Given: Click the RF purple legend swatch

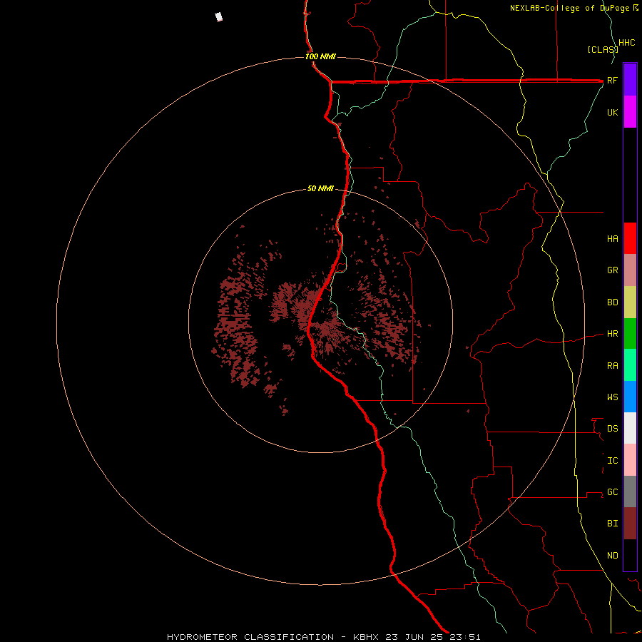Looking at the screenshot, I should [x=630, y=80].
